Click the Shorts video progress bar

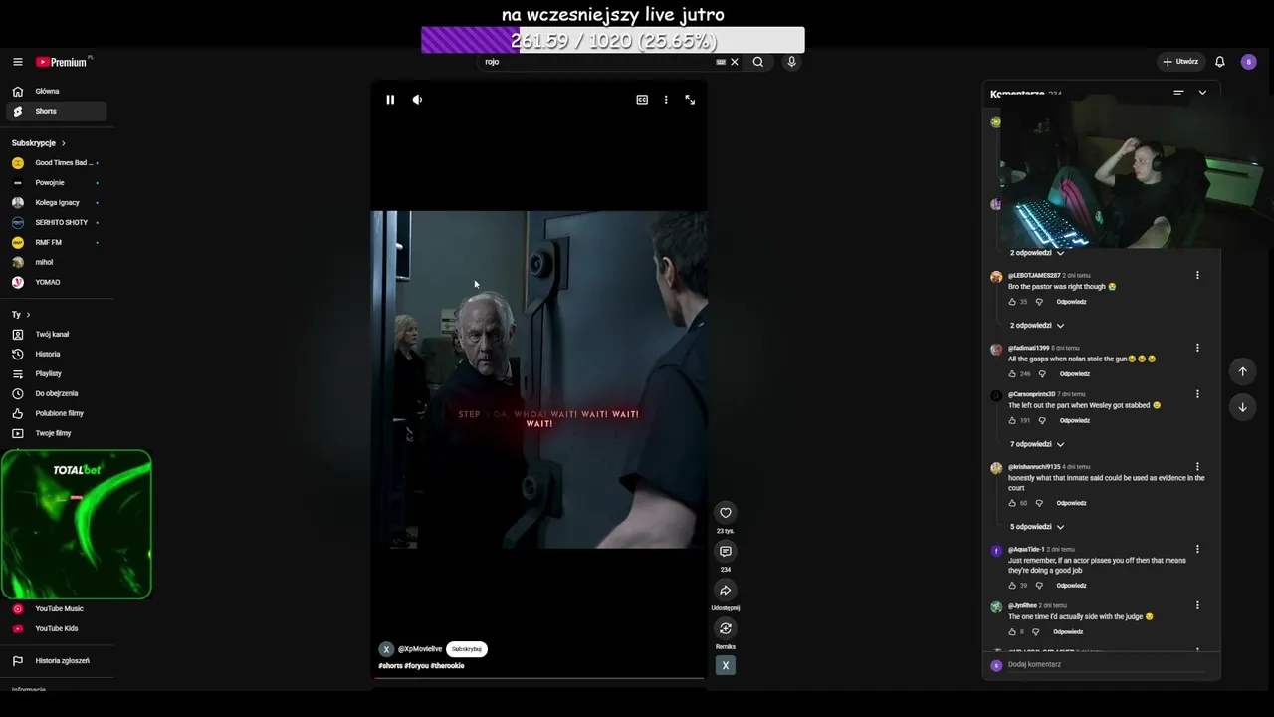pos(538,678)
